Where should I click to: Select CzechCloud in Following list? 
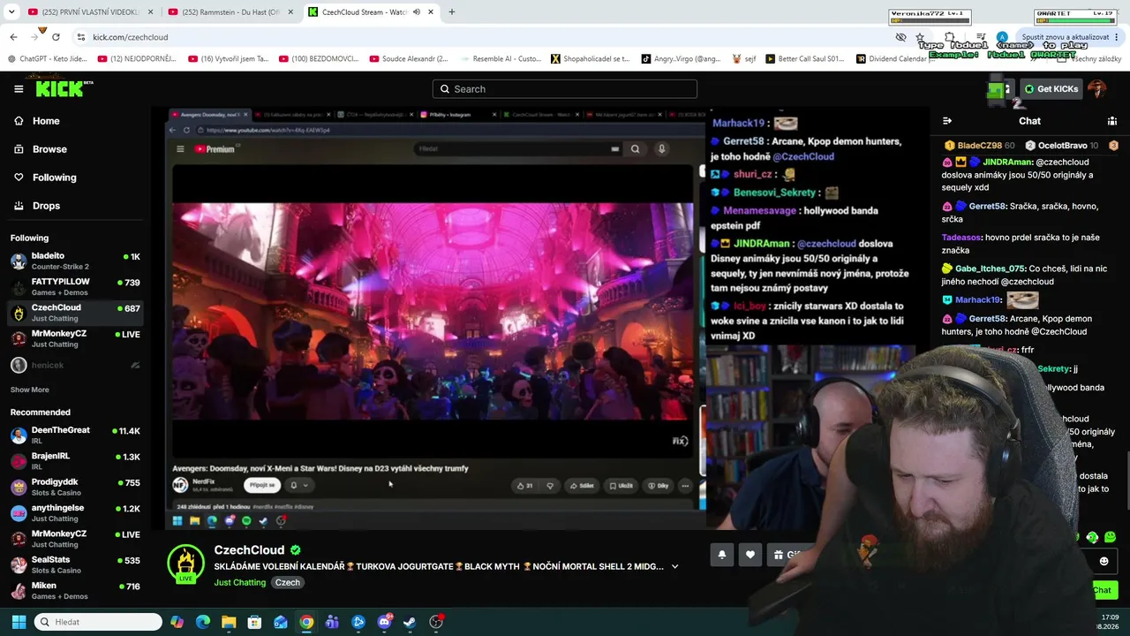click(x=75, y=313)
